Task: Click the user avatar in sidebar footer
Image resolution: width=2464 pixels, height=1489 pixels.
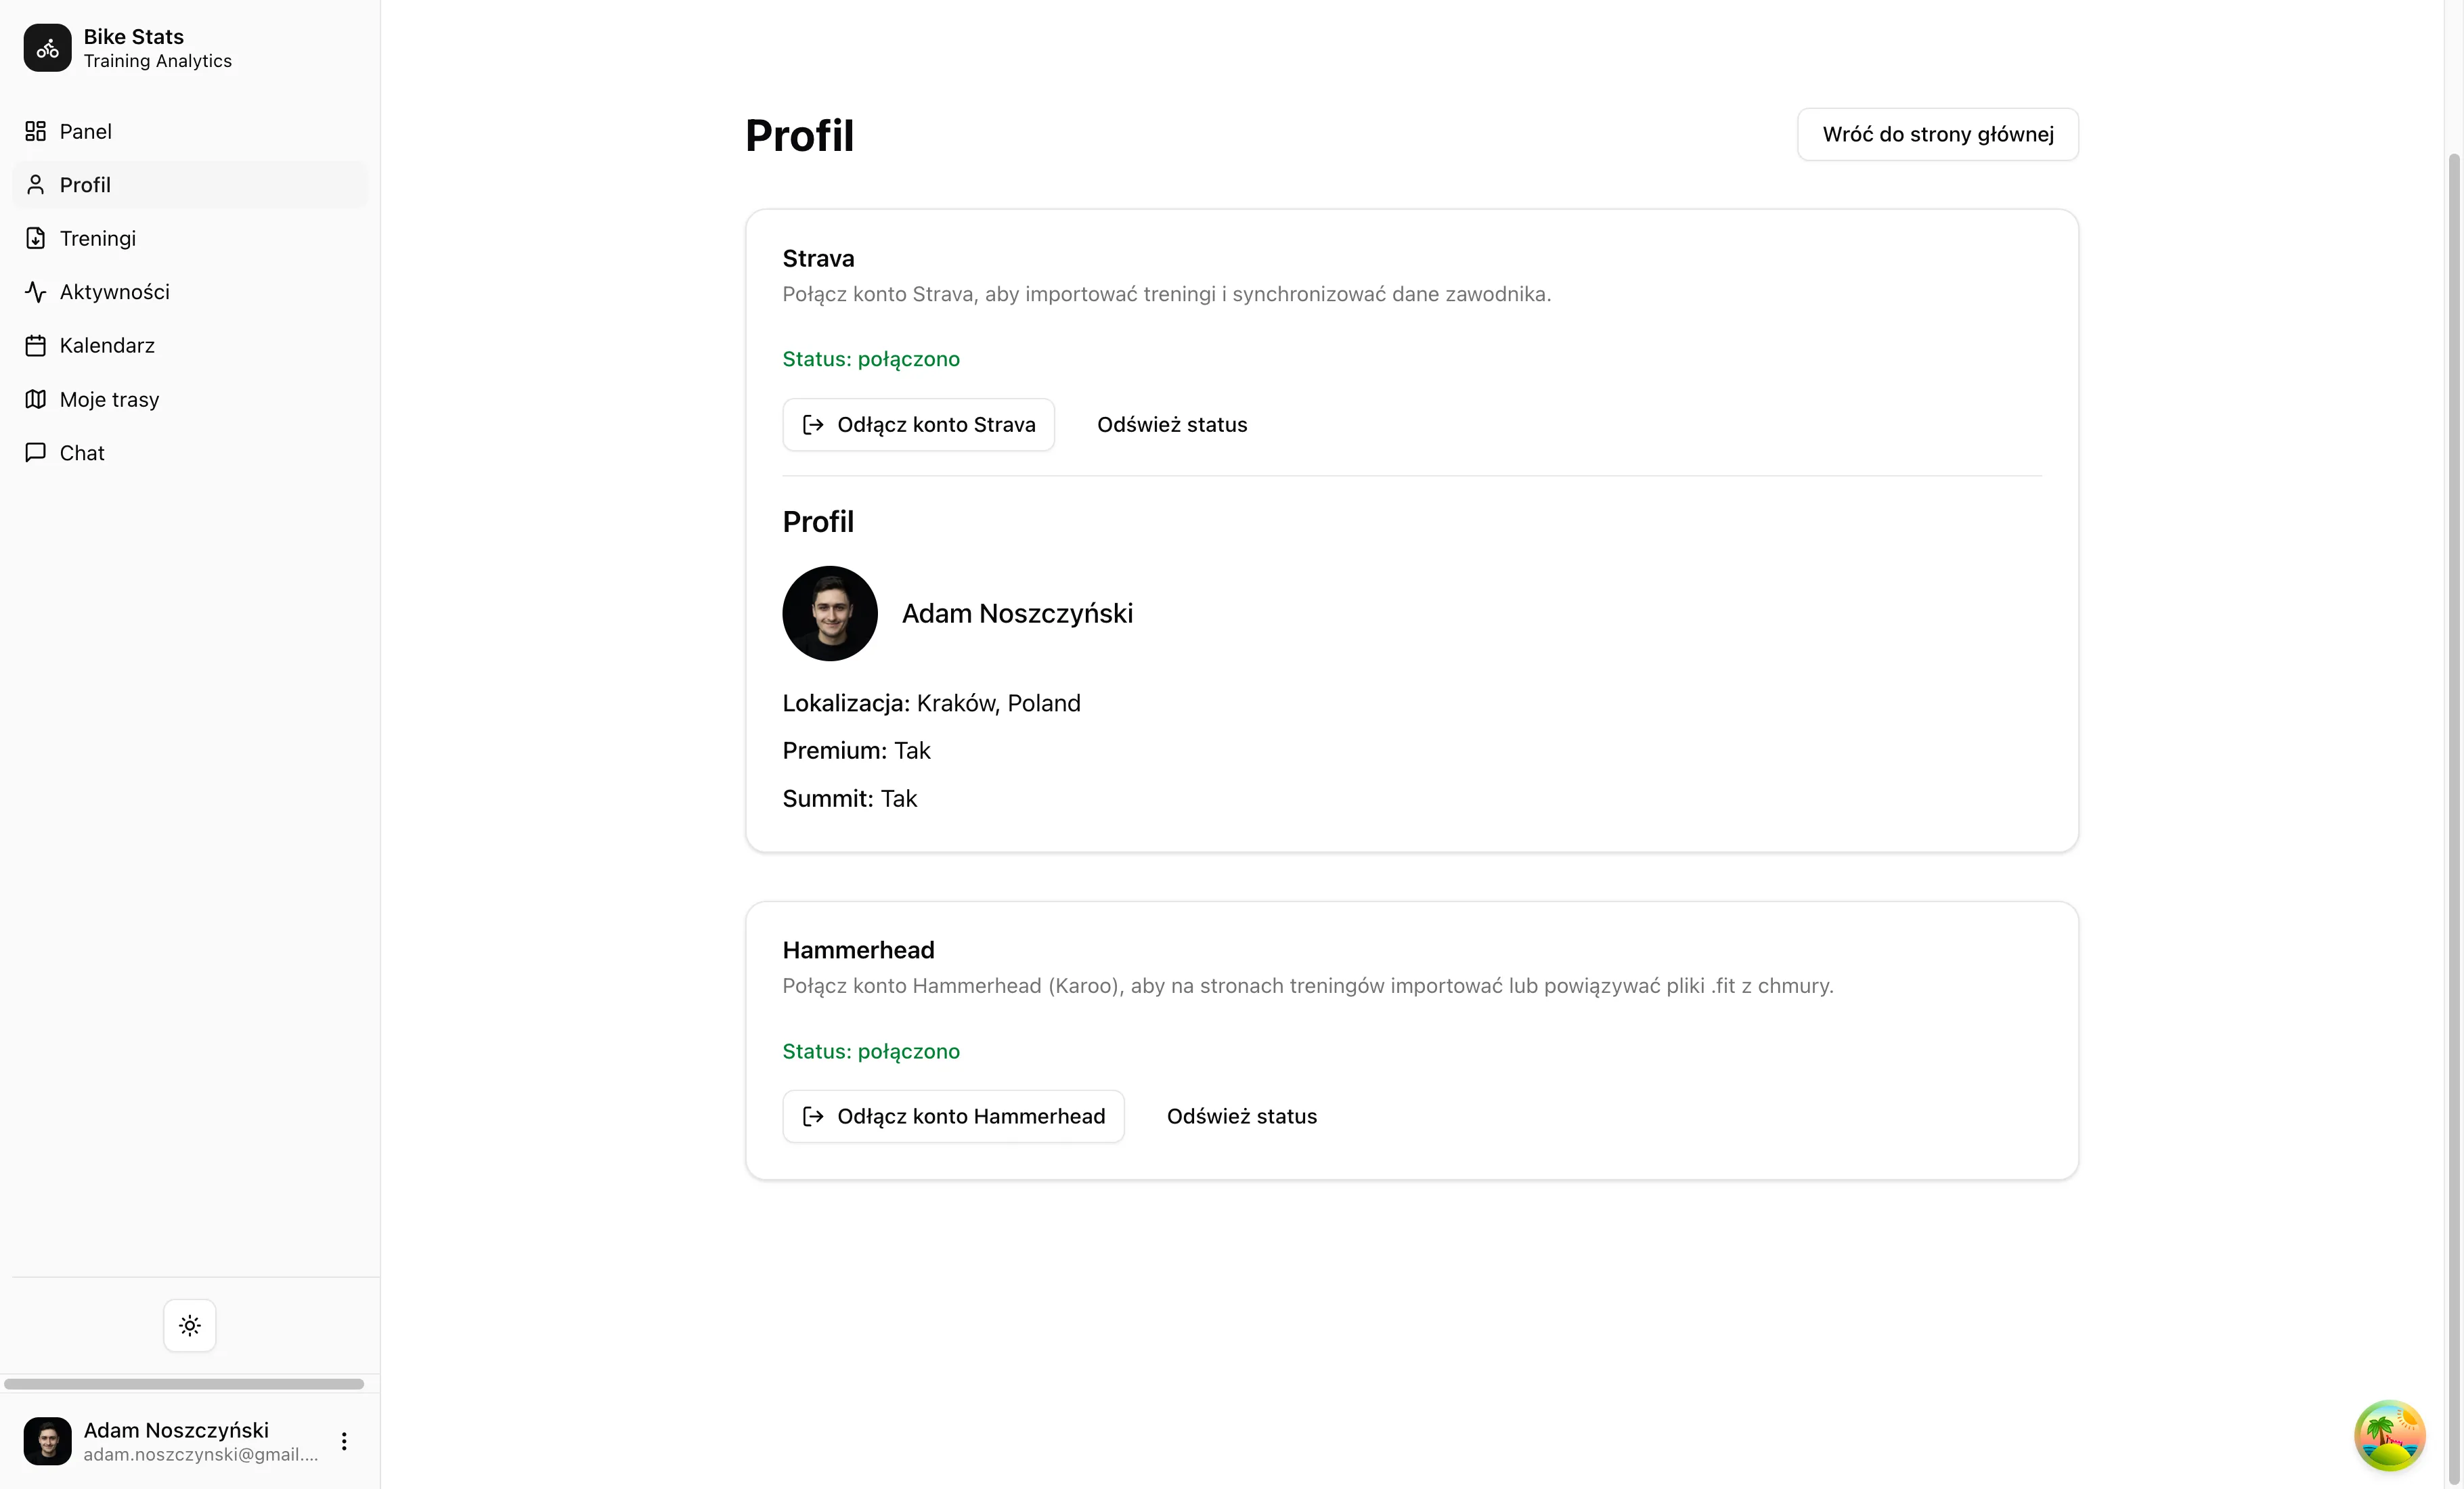Action: coord(47,1441)
